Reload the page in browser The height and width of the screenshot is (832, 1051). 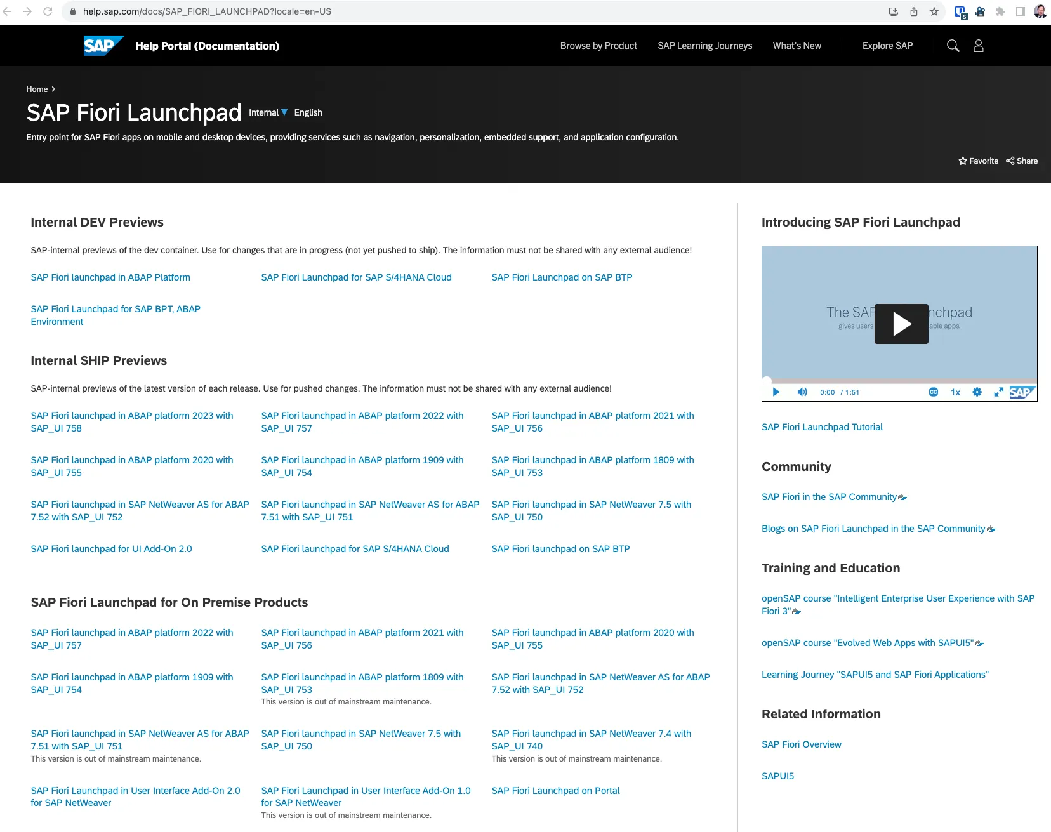pyautogui.click(x=48, y=11)
